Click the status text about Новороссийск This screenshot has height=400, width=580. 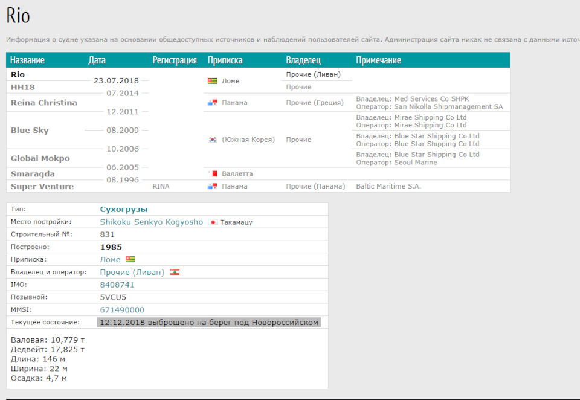(209, 322)
